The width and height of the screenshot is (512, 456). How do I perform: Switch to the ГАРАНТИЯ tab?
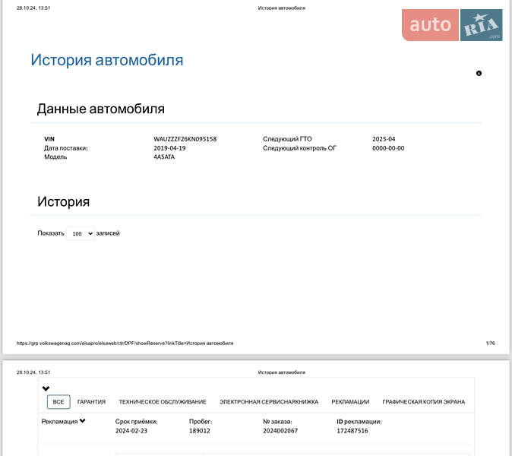click(91, 402)
